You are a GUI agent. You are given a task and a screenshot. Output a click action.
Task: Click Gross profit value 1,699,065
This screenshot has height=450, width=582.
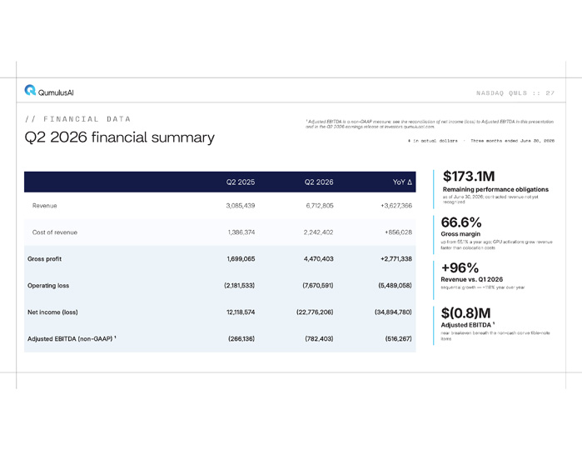[x=241, y=259]
